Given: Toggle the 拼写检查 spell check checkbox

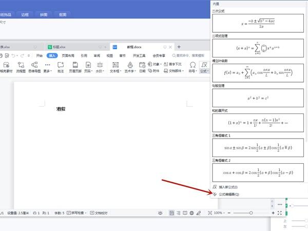Looking at the screenshot, I should pyautogui.click(x=69, y=213).
